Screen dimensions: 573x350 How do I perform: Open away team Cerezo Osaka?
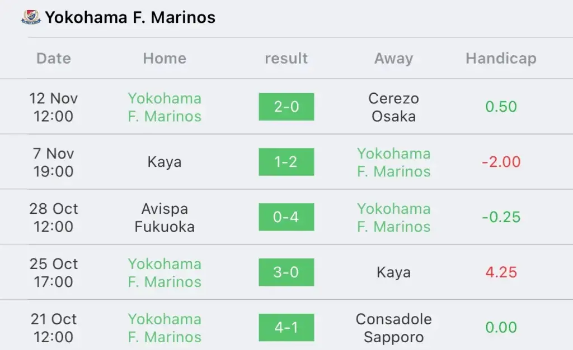pyautogui.click(x=393, y=107)
